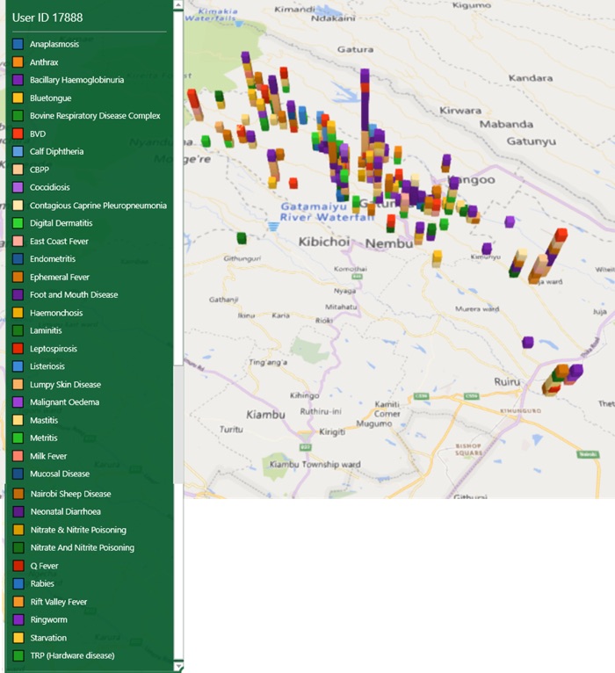Viewport: 615px width, 673px height.
Task: Select the Mastitis legend entry
Action: (35, 420)
